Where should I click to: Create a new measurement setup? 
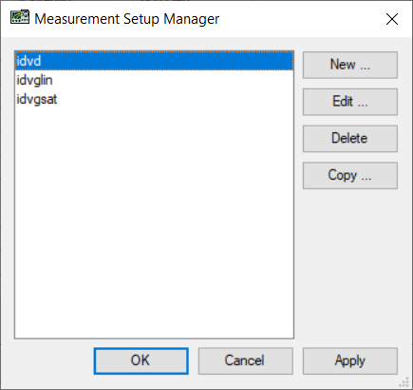350,65
